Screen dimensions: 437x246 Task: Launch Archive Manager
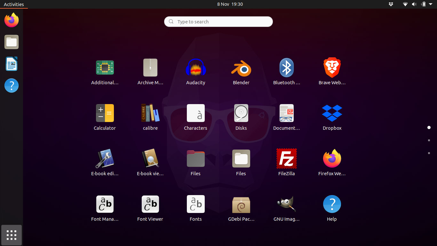150,72
